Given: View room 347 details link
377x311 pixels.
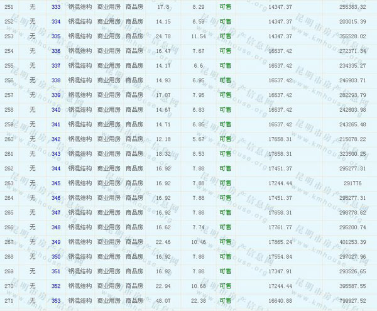Looking at the screenshot, I should [x=56, y=212].
